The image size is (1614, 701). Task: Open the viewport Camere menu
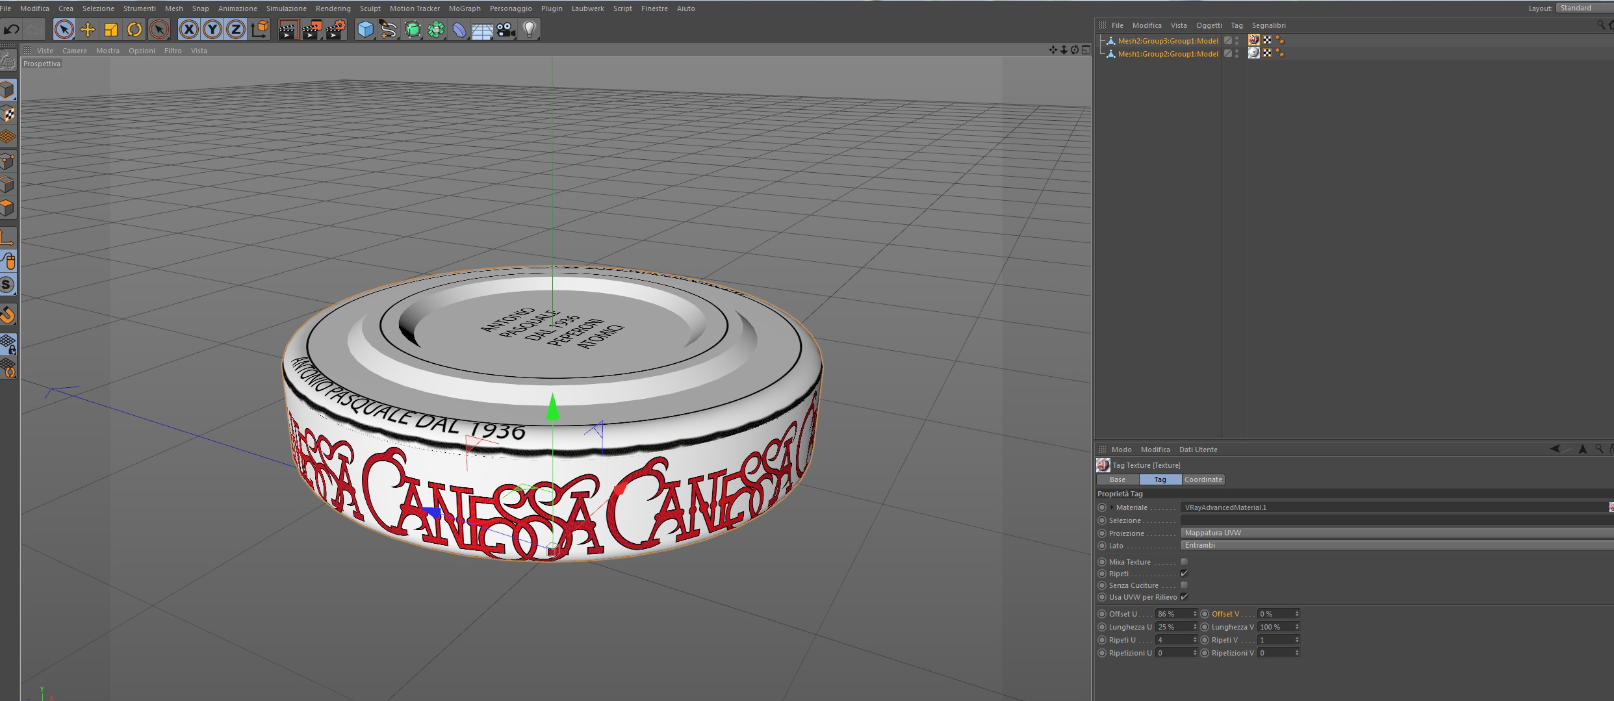coord(75,51)
